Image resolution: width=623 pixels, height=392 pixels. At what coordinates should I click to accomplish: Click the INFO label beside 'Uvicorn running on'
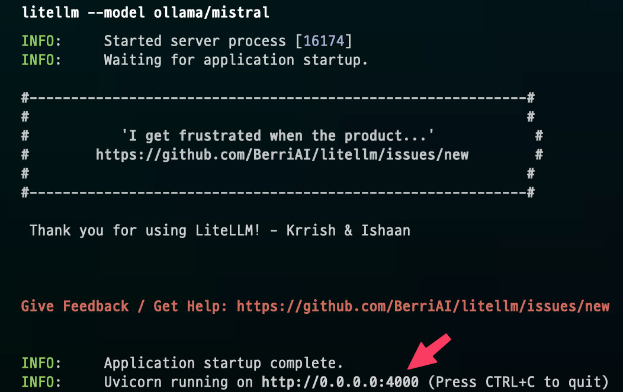(x=41, y=382)
